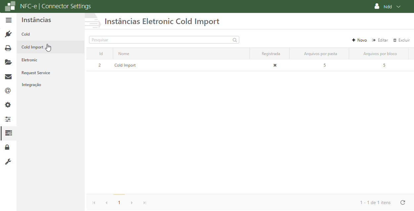This screenshot has height=211, width=414.
Task: Click the Pesquisar search field
Action: [x=161, y=40]
